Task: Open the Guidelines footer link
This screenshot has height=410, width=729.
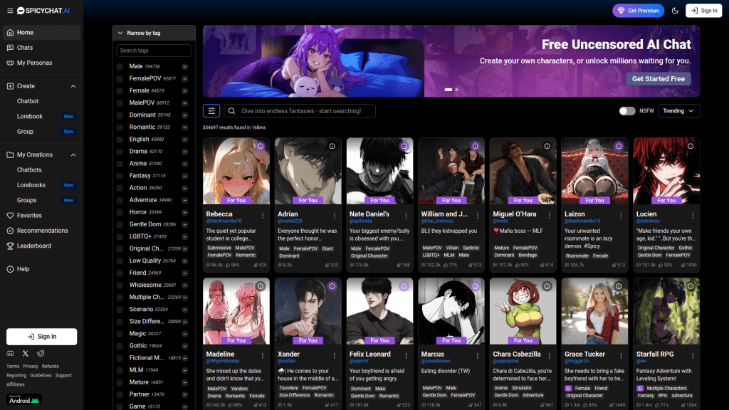Action: (x=41, y=376)
